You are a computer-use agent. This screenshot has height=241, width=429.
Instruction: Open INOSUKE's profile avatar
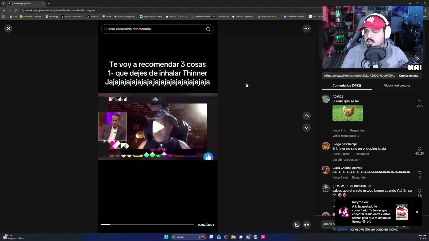326,188
